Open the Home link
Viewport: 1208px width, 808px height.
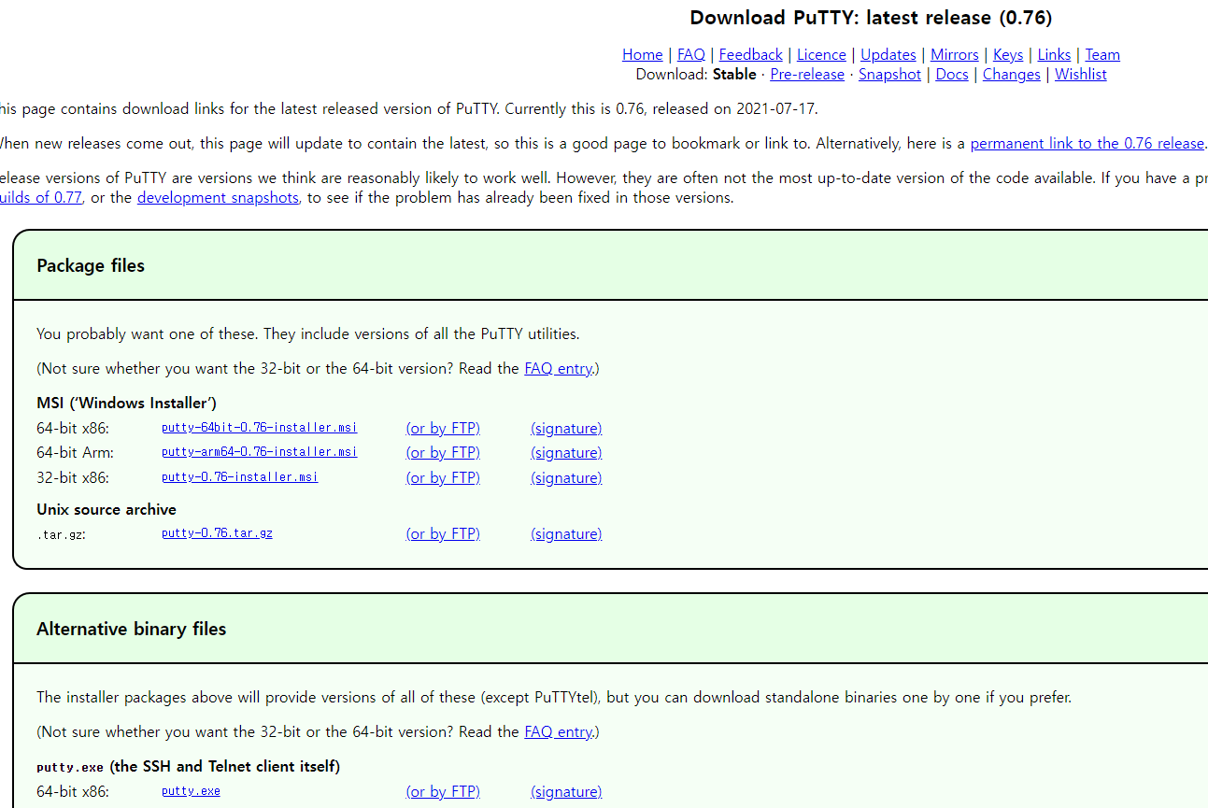(643, 54)
